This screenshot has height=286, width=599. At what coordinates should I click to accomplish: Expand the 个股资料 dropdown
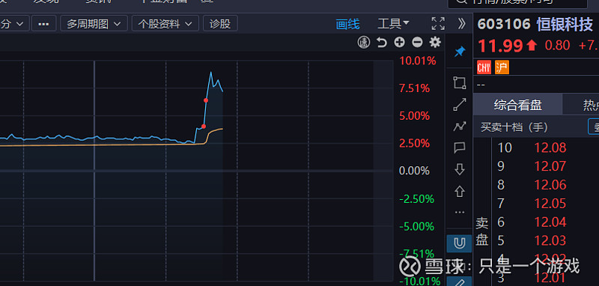click(165, 24)
